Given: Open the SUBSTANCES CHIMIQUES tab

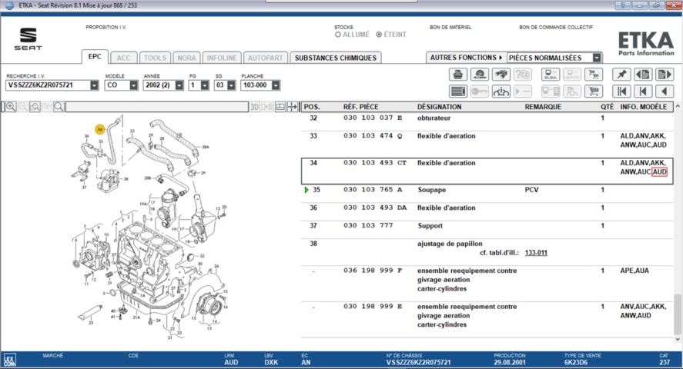Looking at the screenshot, I should coord(336,58).
